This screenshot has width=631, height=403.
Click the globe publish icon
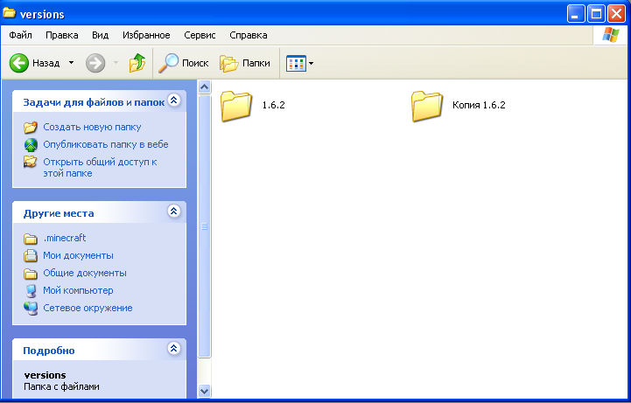(x=31, y=144)
